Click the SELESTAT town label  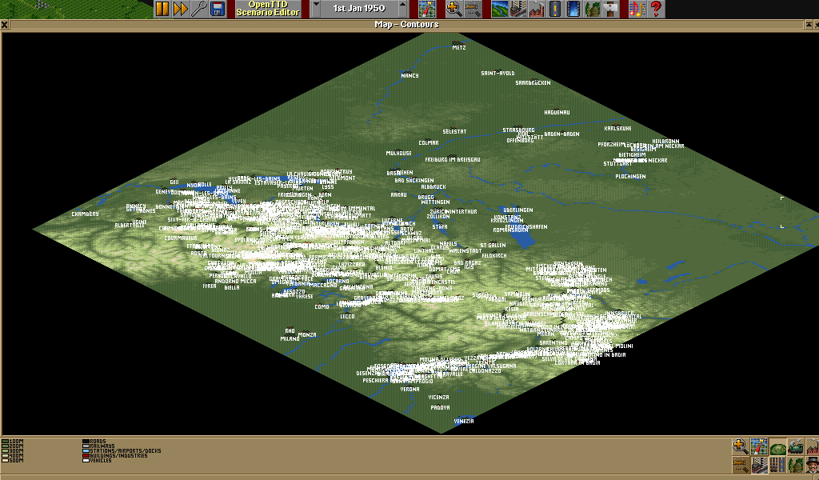[x=454, y=132]
